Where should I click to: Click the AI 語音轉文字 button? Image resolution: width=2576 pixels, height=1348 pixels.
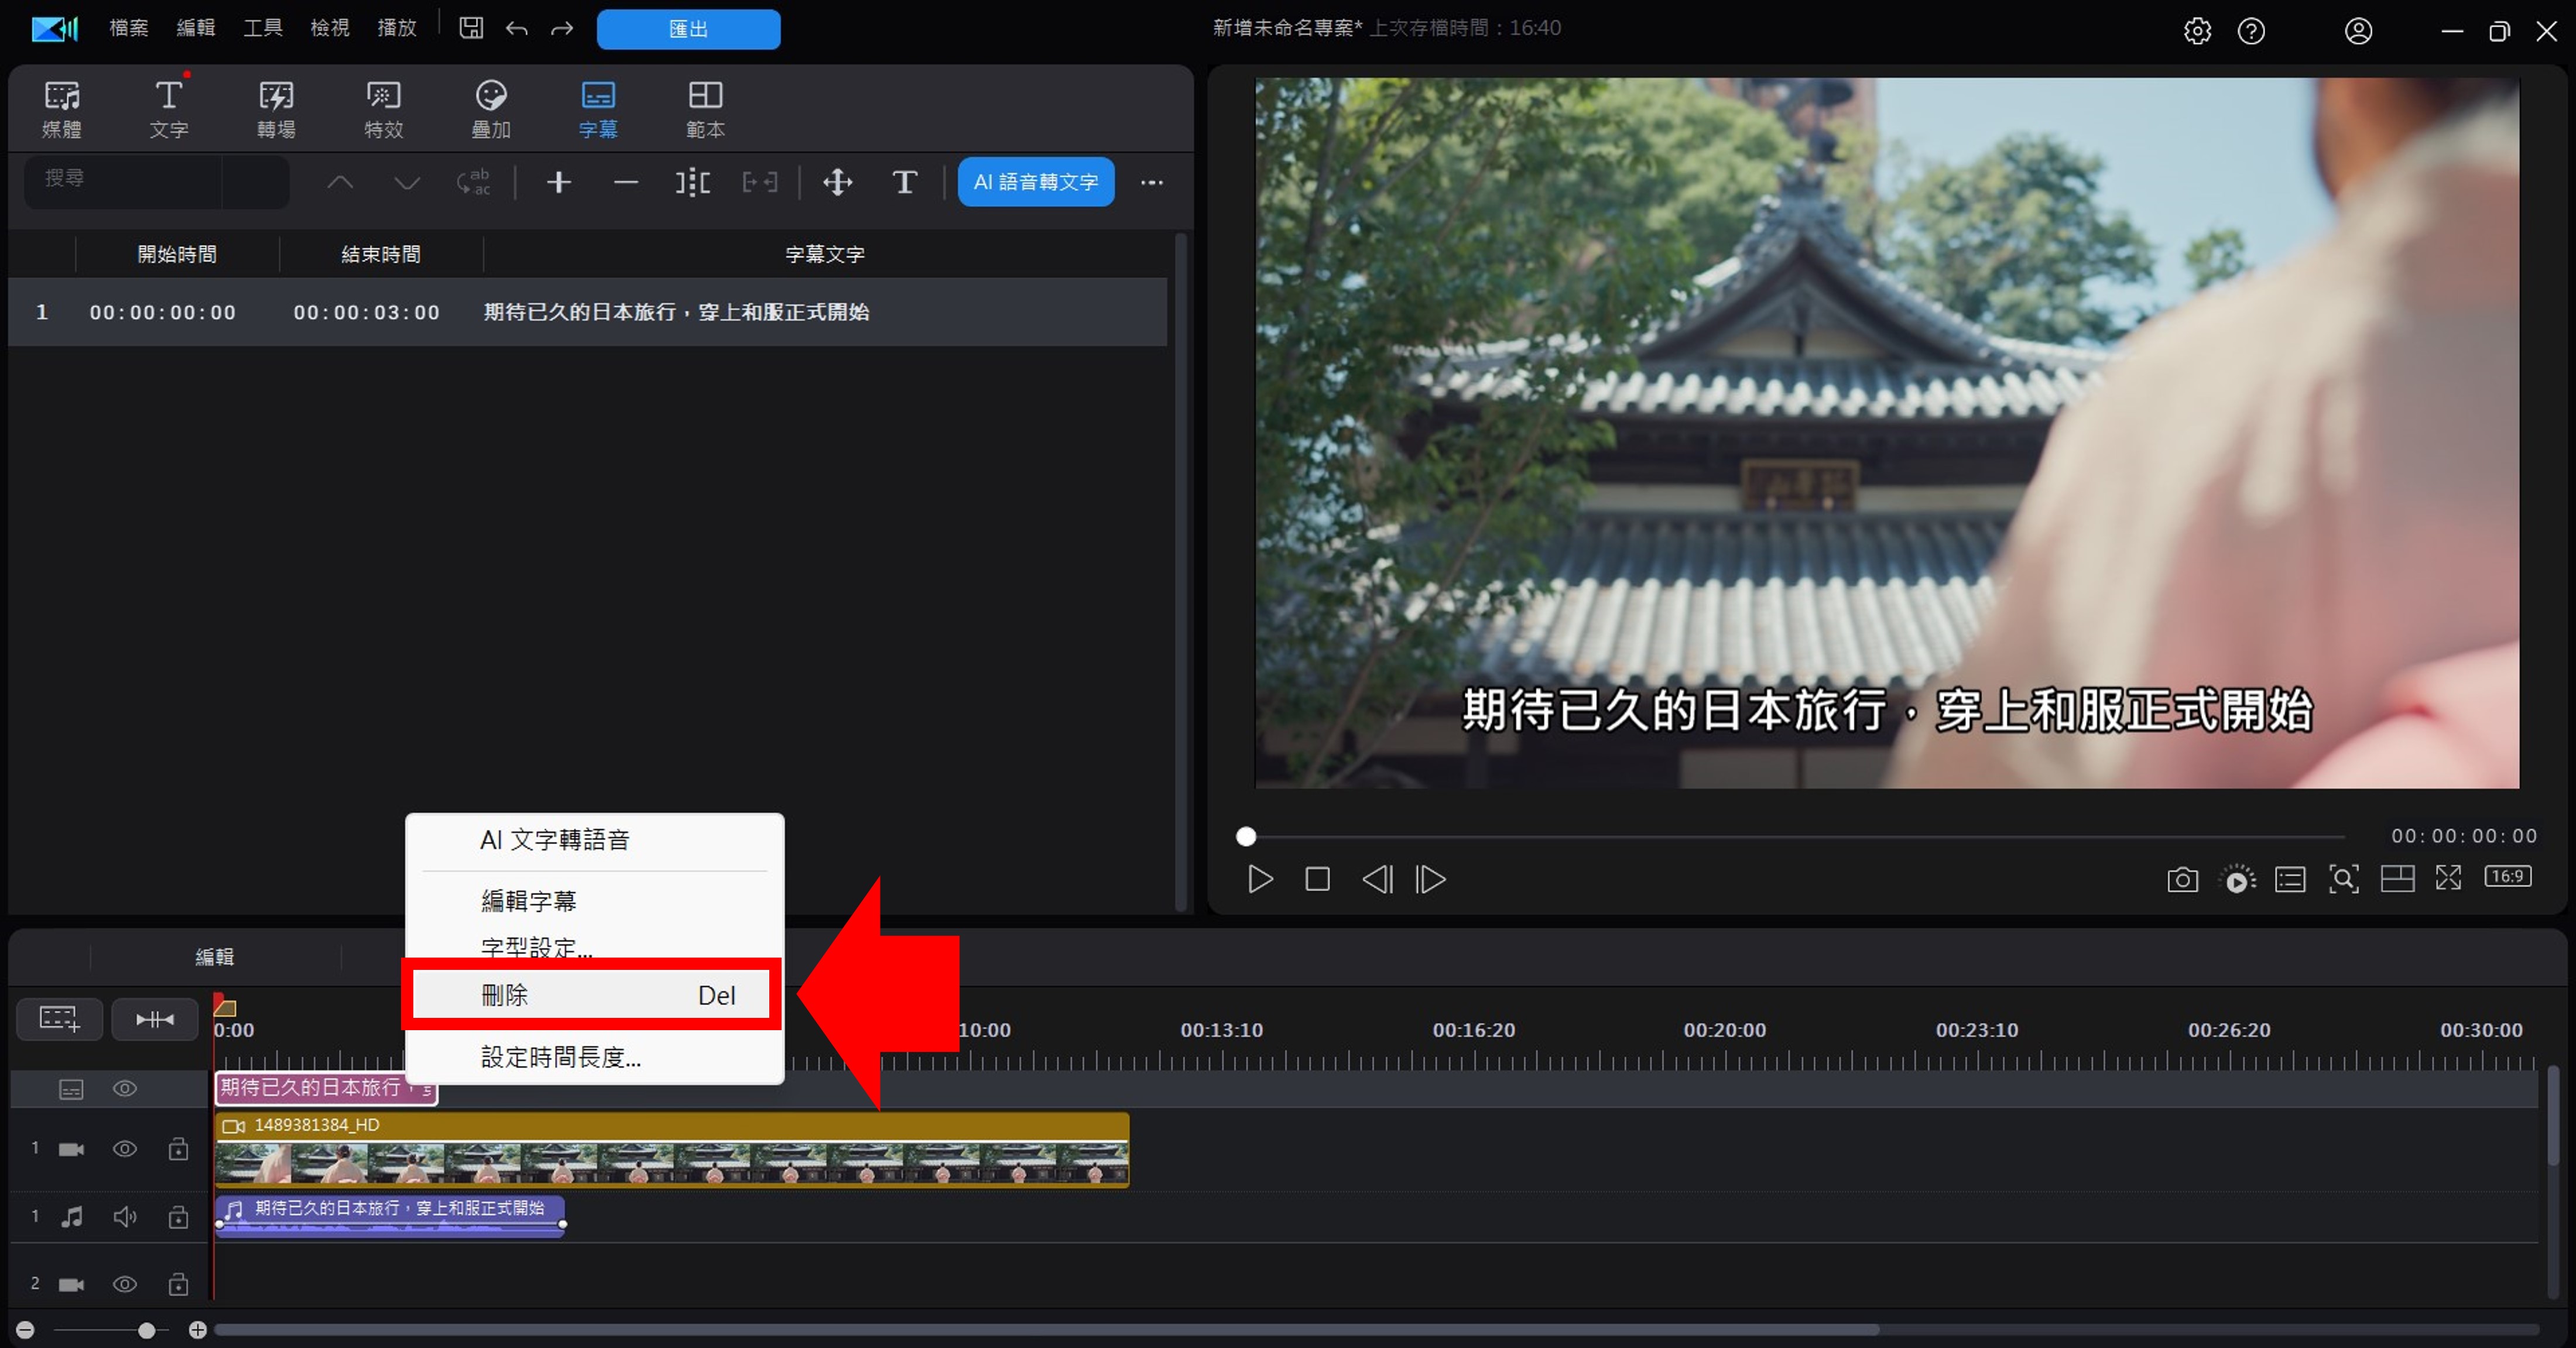tap(1035, 182)
